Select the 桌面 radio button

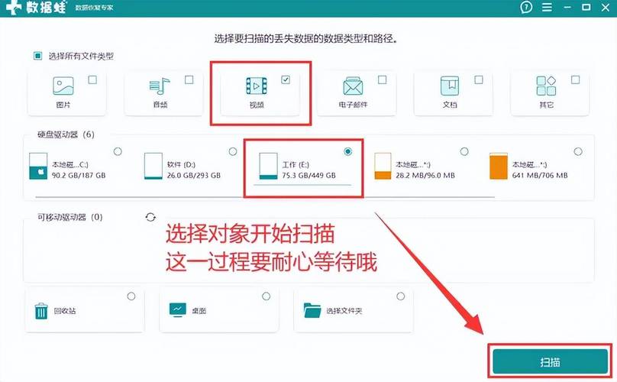[x=267, y=296]
